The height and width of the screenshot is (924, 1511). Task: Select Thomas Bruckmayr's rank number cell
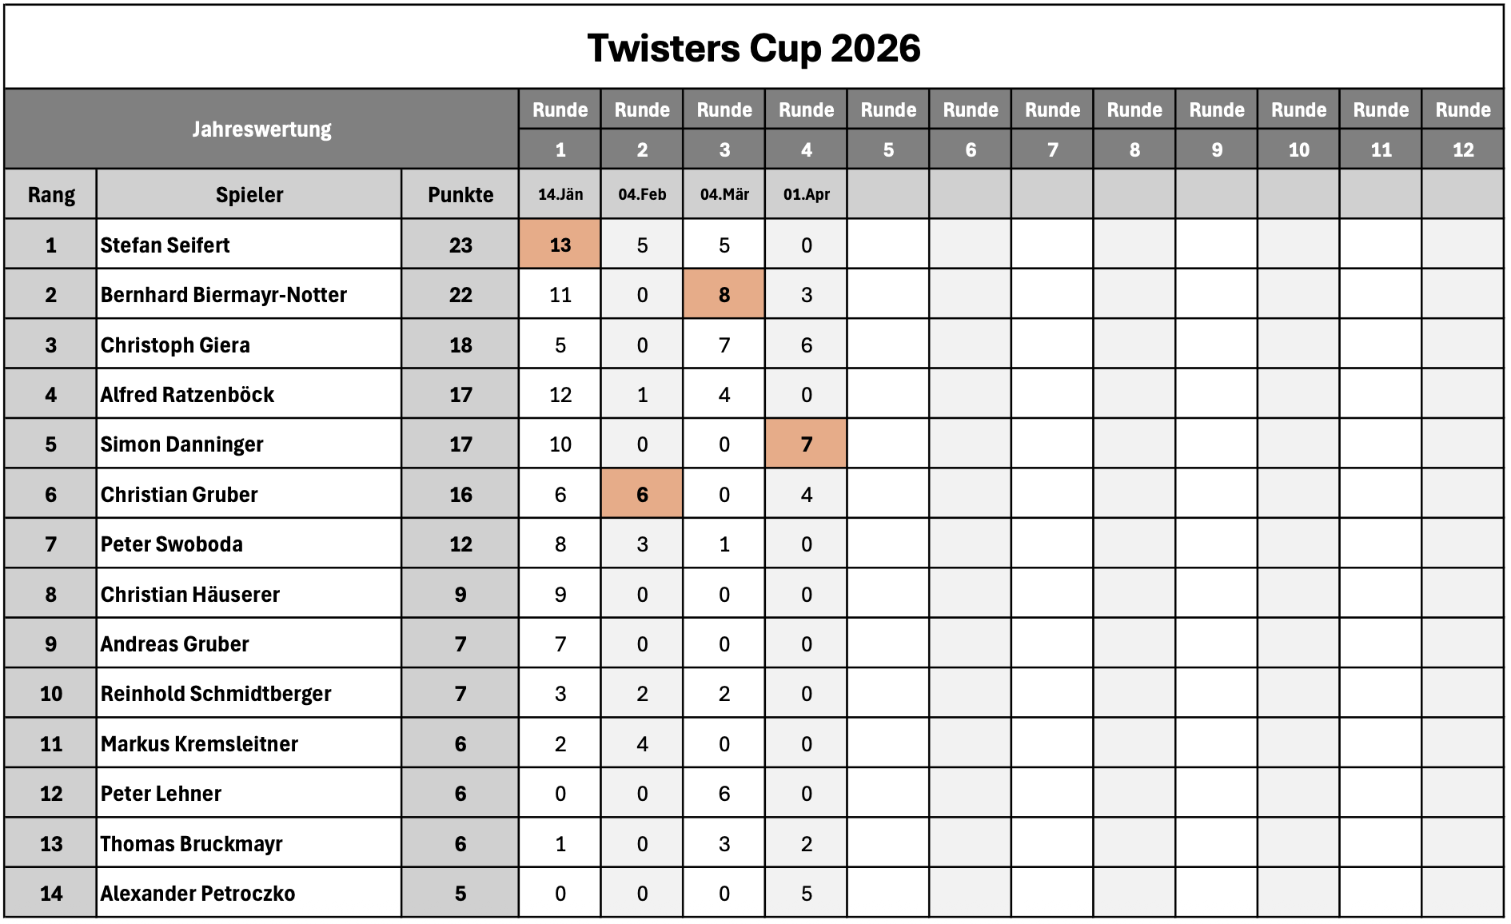51,844
